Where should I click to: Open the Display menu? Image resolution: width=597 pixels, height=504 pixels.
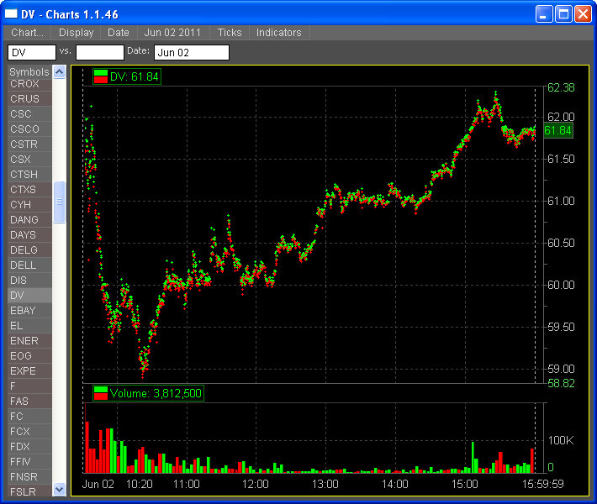pyautogui.click(x=77, y=33)
